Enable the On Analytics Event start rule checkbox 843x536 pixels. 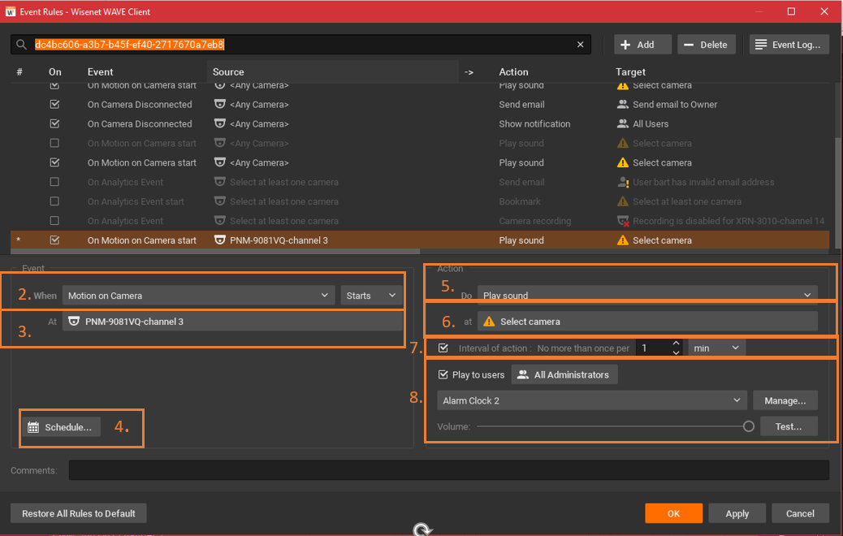coord(54,201)
